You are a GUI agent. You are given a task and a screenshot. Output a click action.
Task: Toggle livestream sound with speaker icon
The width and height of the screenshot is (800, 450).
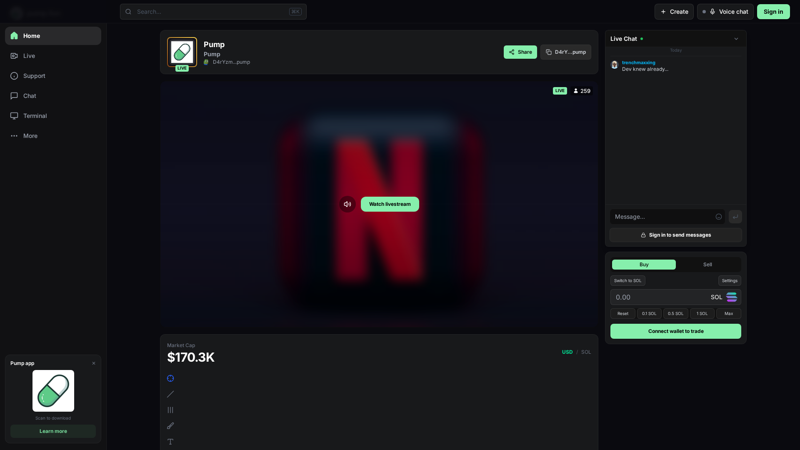pyautogui.click(x=347, y=204)
